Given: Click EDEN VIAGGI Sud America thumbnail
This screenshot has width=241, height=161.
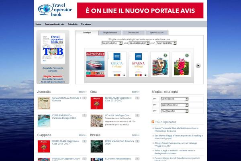Looking at the screenshot, I should [x=97, y=147].
